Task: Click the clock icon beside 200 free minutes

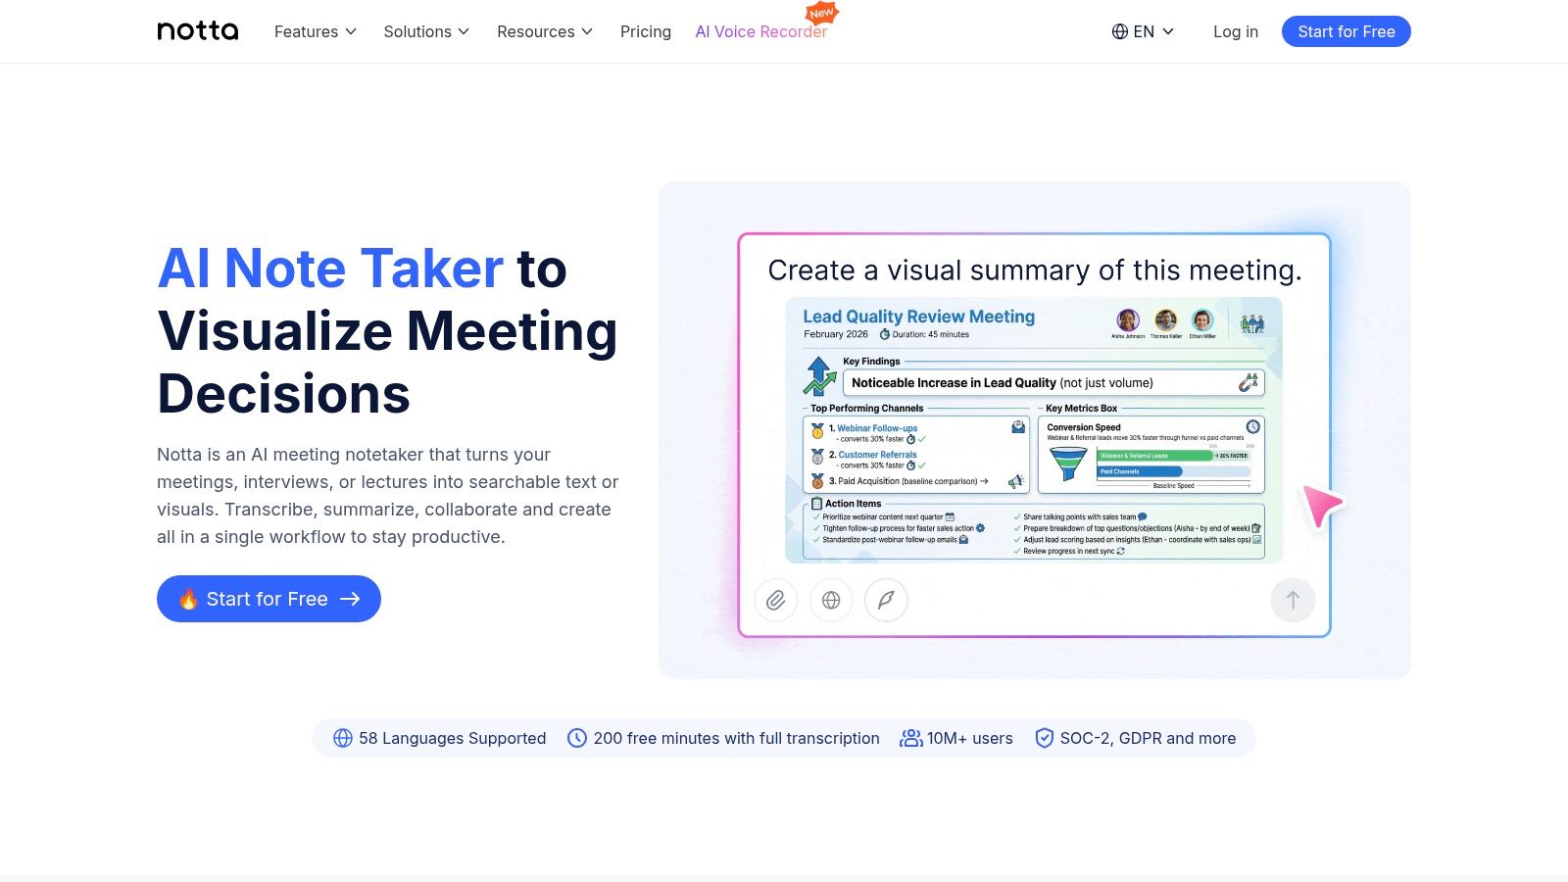Action: tap(577, 738)
